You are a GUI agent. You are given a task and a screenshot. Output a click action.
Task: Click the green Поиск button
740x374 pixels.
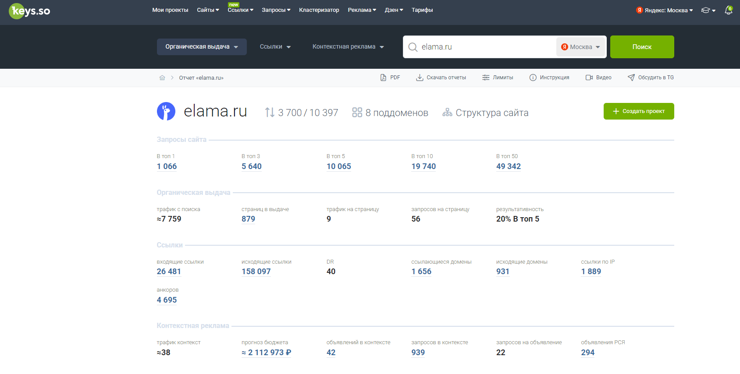[x=642, y=47]
